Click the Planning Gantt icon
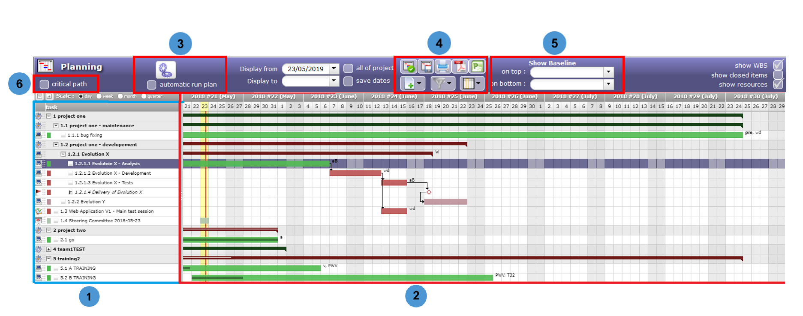This screenshot has width=803, height=316. 45,66
